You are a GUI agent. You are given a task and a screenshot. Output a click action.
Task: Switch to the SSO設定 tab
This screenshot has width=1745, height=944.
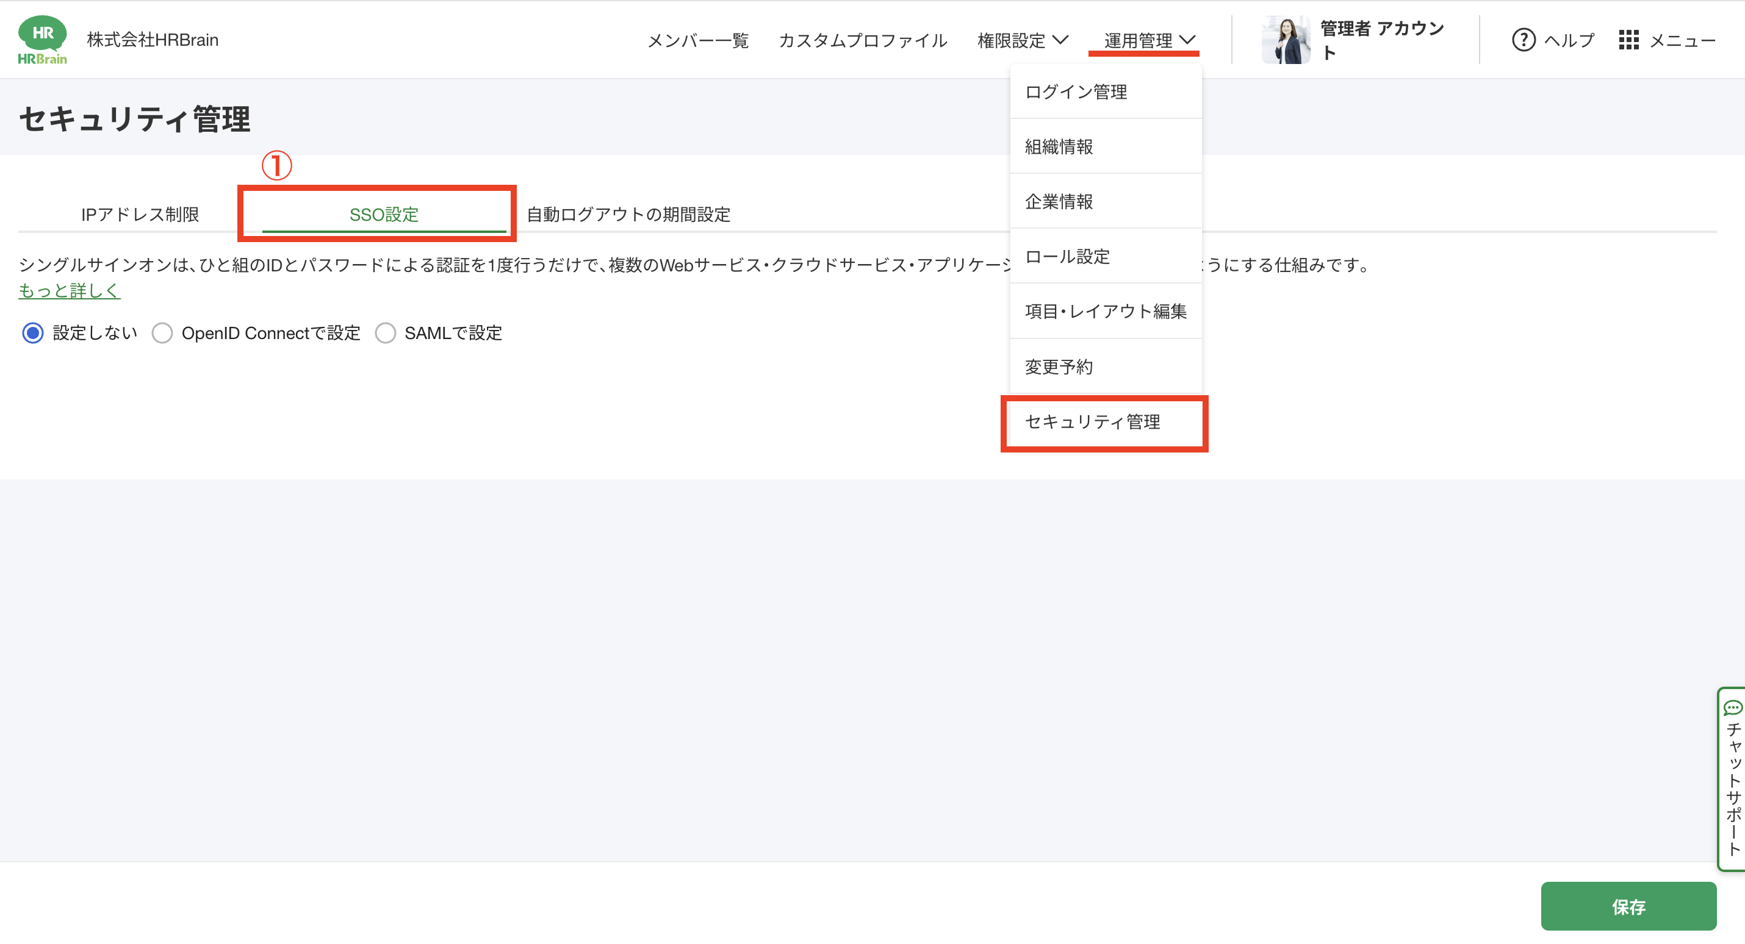(383, 215)
